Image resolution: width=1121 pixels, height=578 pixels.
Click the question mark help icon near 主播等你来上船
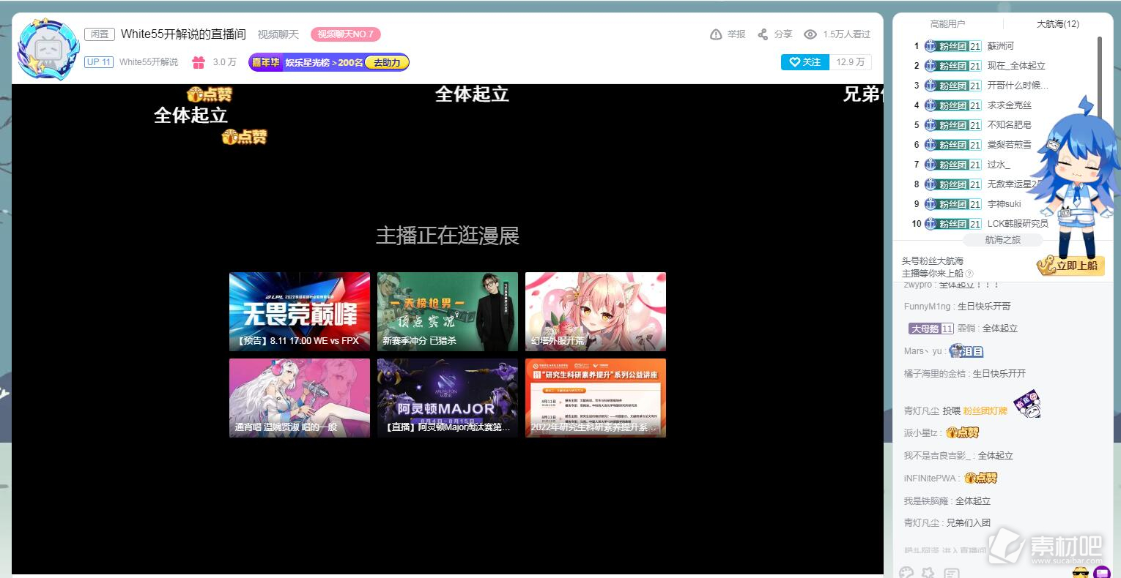[x=969, y=274]
